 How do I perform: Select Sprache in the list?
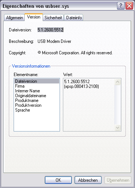click(37, 110)
